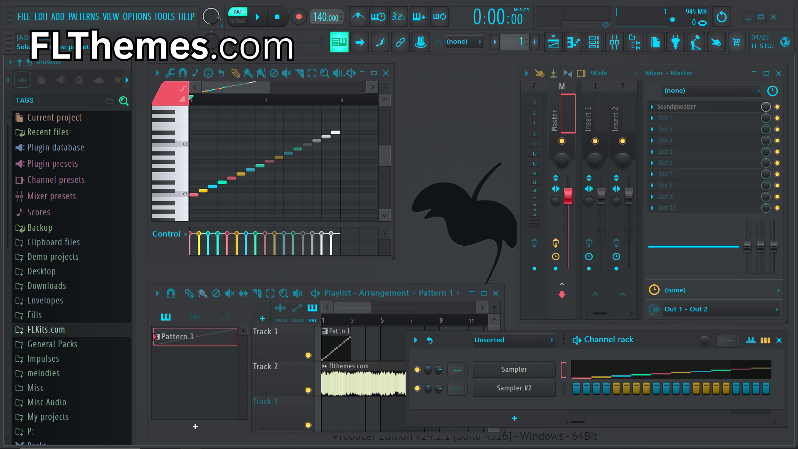Open the FILE menu
Image resolution: width=798 pixels, height=449 pixels.
24,17
